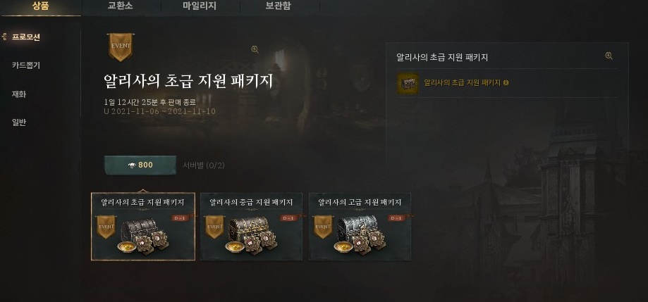Screen dimensions: 648x302
Task: Click the magnifier icon on the banner
Action: [x=255, y=49]
